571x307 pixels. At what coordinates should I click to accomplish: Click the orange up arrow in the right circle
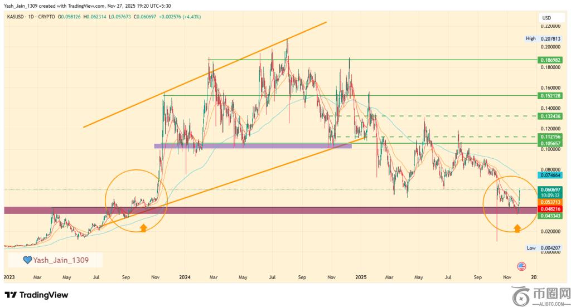(x=517, y=227)
